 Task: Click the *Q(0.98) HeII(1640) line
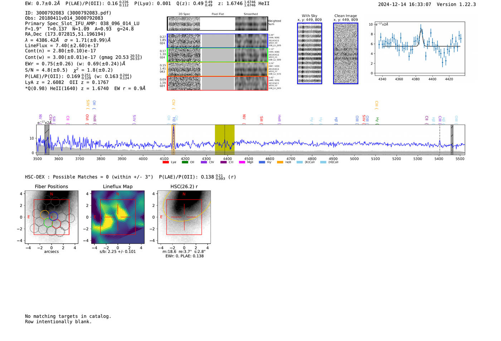[x=85, y=88]
